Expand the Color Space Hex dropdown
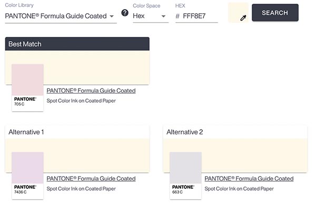This screenshot has height=204, width=316. click(x=151, y=16)
